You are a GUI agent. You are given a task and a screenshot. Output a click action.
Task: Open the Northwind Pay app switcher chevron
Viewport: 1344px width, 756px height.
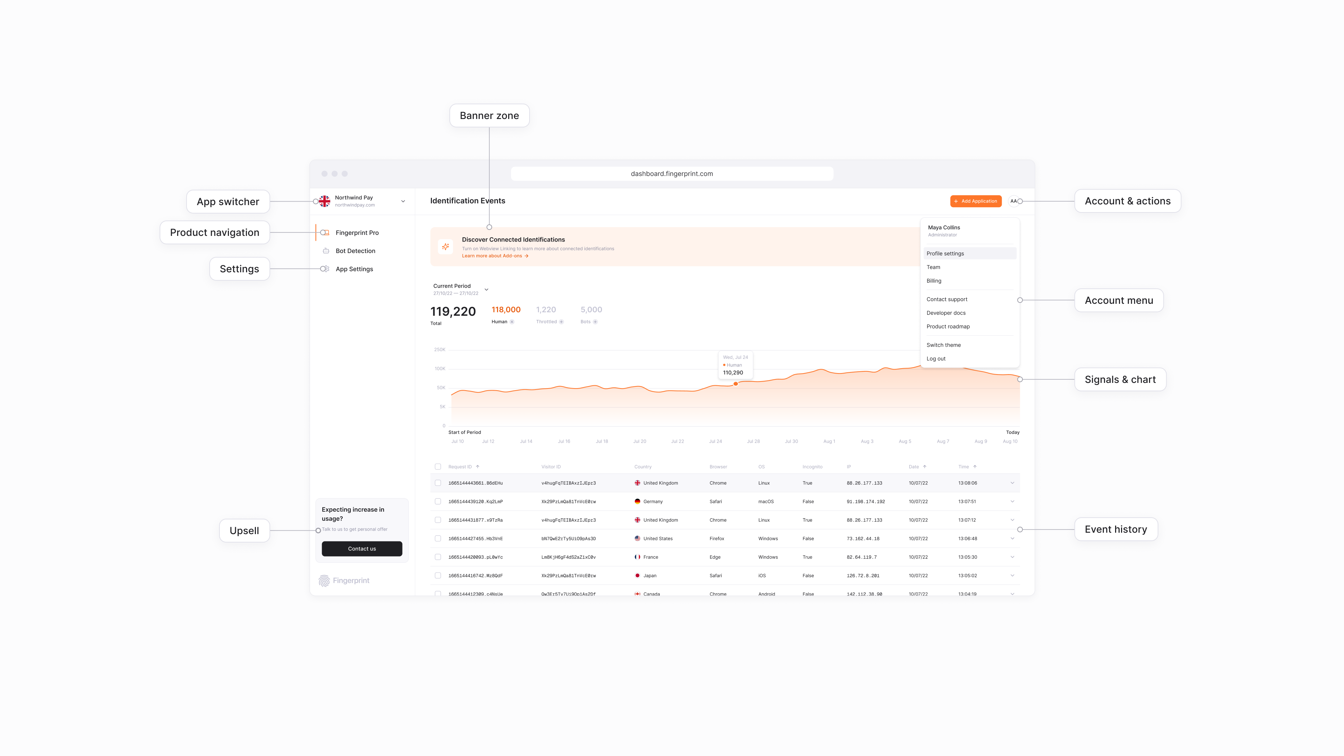(x=403, y=201)
